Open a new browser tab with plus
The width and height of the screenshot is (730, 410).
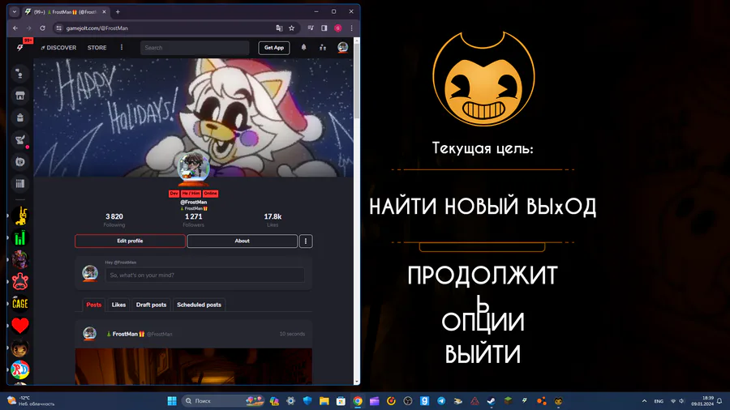pos(118,11)
